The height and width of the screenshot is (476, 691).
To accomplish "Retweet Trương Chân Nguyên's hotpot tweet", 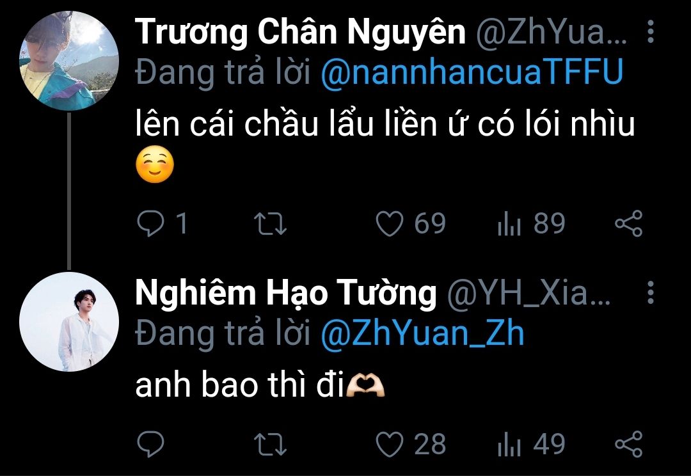I will (271, 223).
